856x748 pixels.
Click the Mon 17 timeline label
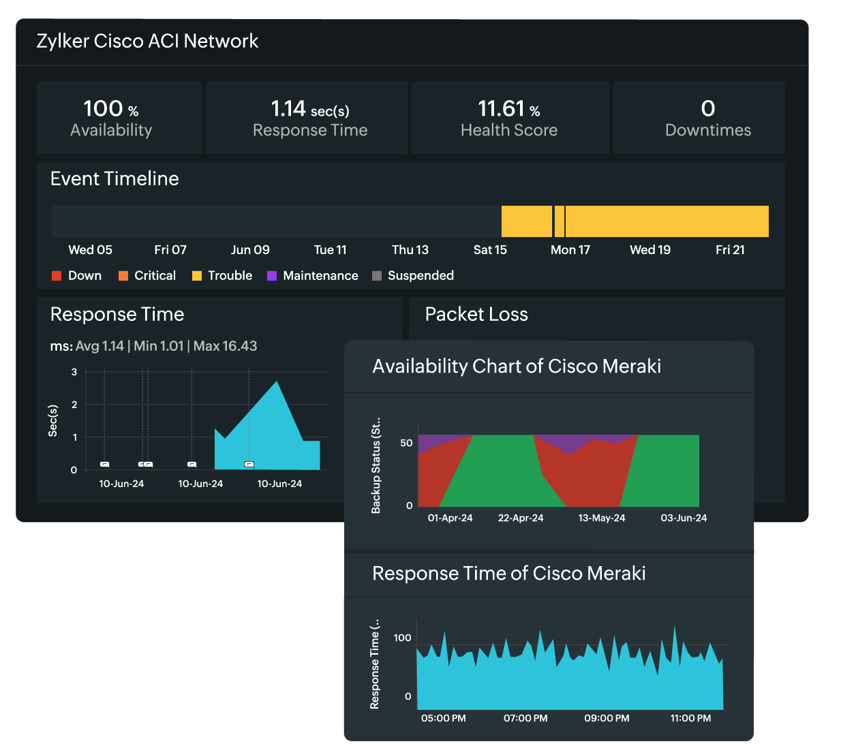[x=570, y=249]
